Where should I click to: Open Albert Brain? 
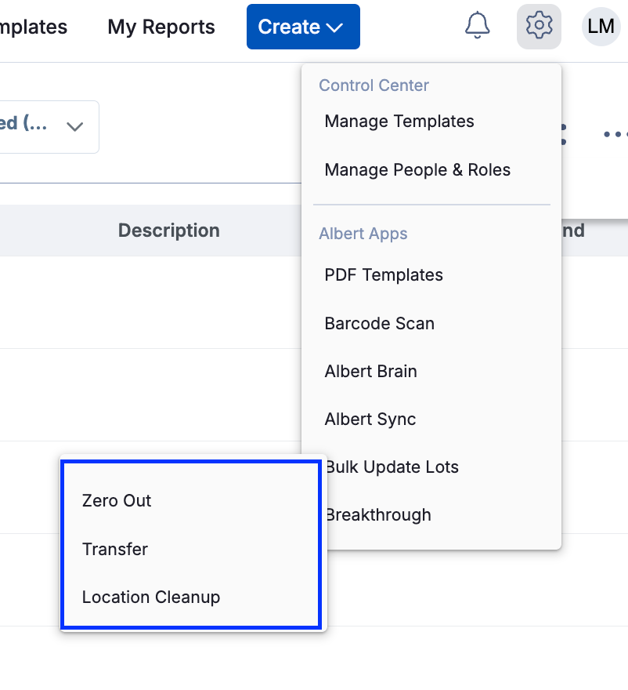[370, 372]
